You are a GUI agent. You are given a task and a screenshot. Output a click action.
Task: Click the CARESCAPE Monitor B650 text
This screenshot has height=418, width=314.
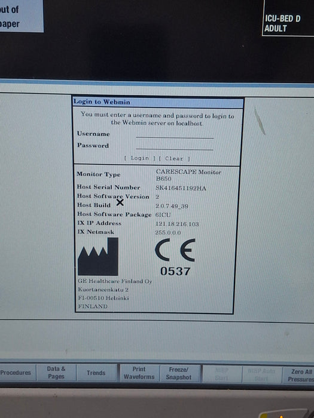coord(188,175)
